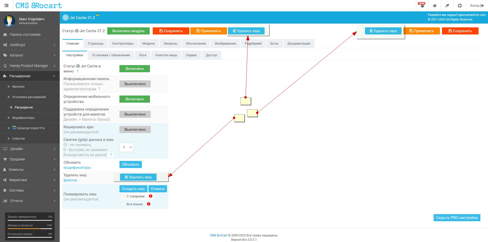The height and width of the screenshot is (242, 488).
Task: Click the Дизайн monitor icon
Action: (5, 149)
